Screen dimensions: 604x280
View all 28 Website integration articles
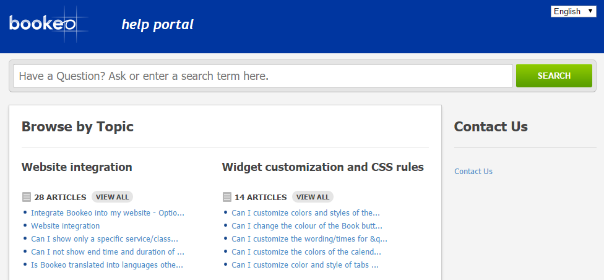[112, 197]
